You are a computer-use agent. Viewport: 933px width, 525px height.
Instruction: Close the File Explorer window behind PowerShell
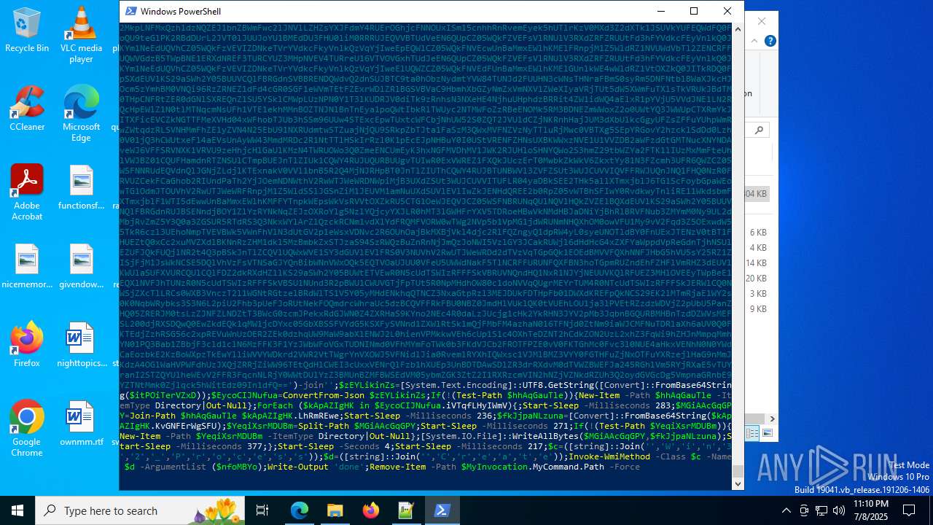(762, 21)
